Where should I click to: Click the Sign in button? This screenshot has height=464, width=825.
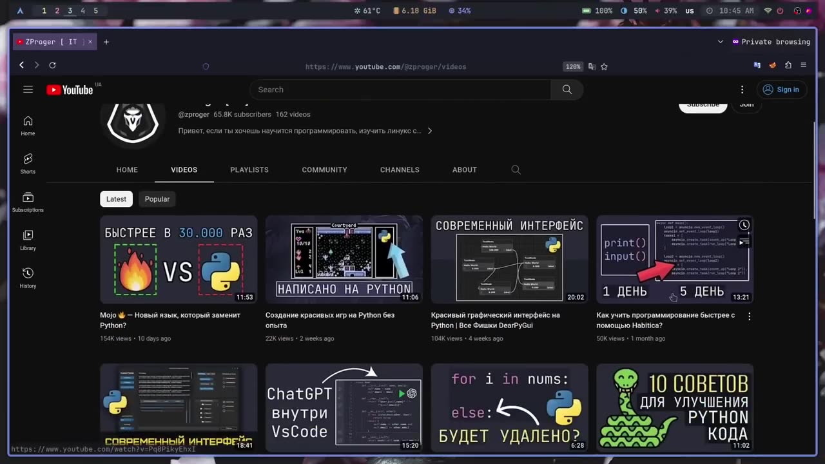(781, 90)
